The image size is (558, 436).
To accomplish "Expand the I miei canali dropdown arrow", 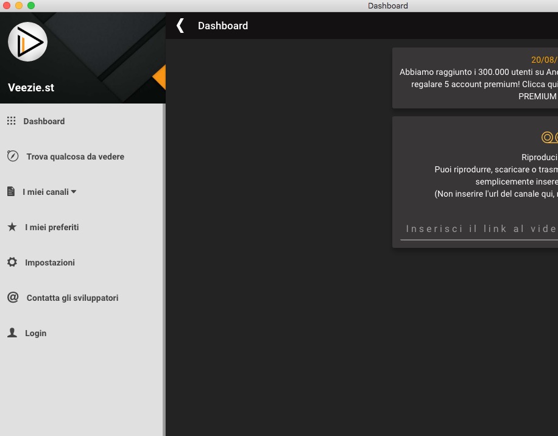I will [74, 192].
